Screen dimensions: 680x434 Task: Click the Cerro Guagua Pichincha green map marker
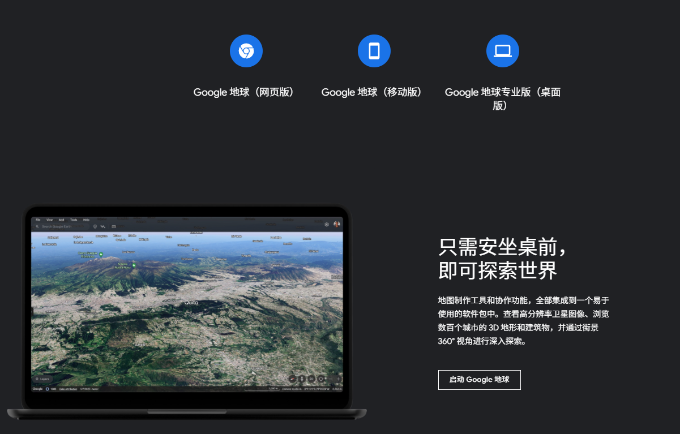click(101, 255)
